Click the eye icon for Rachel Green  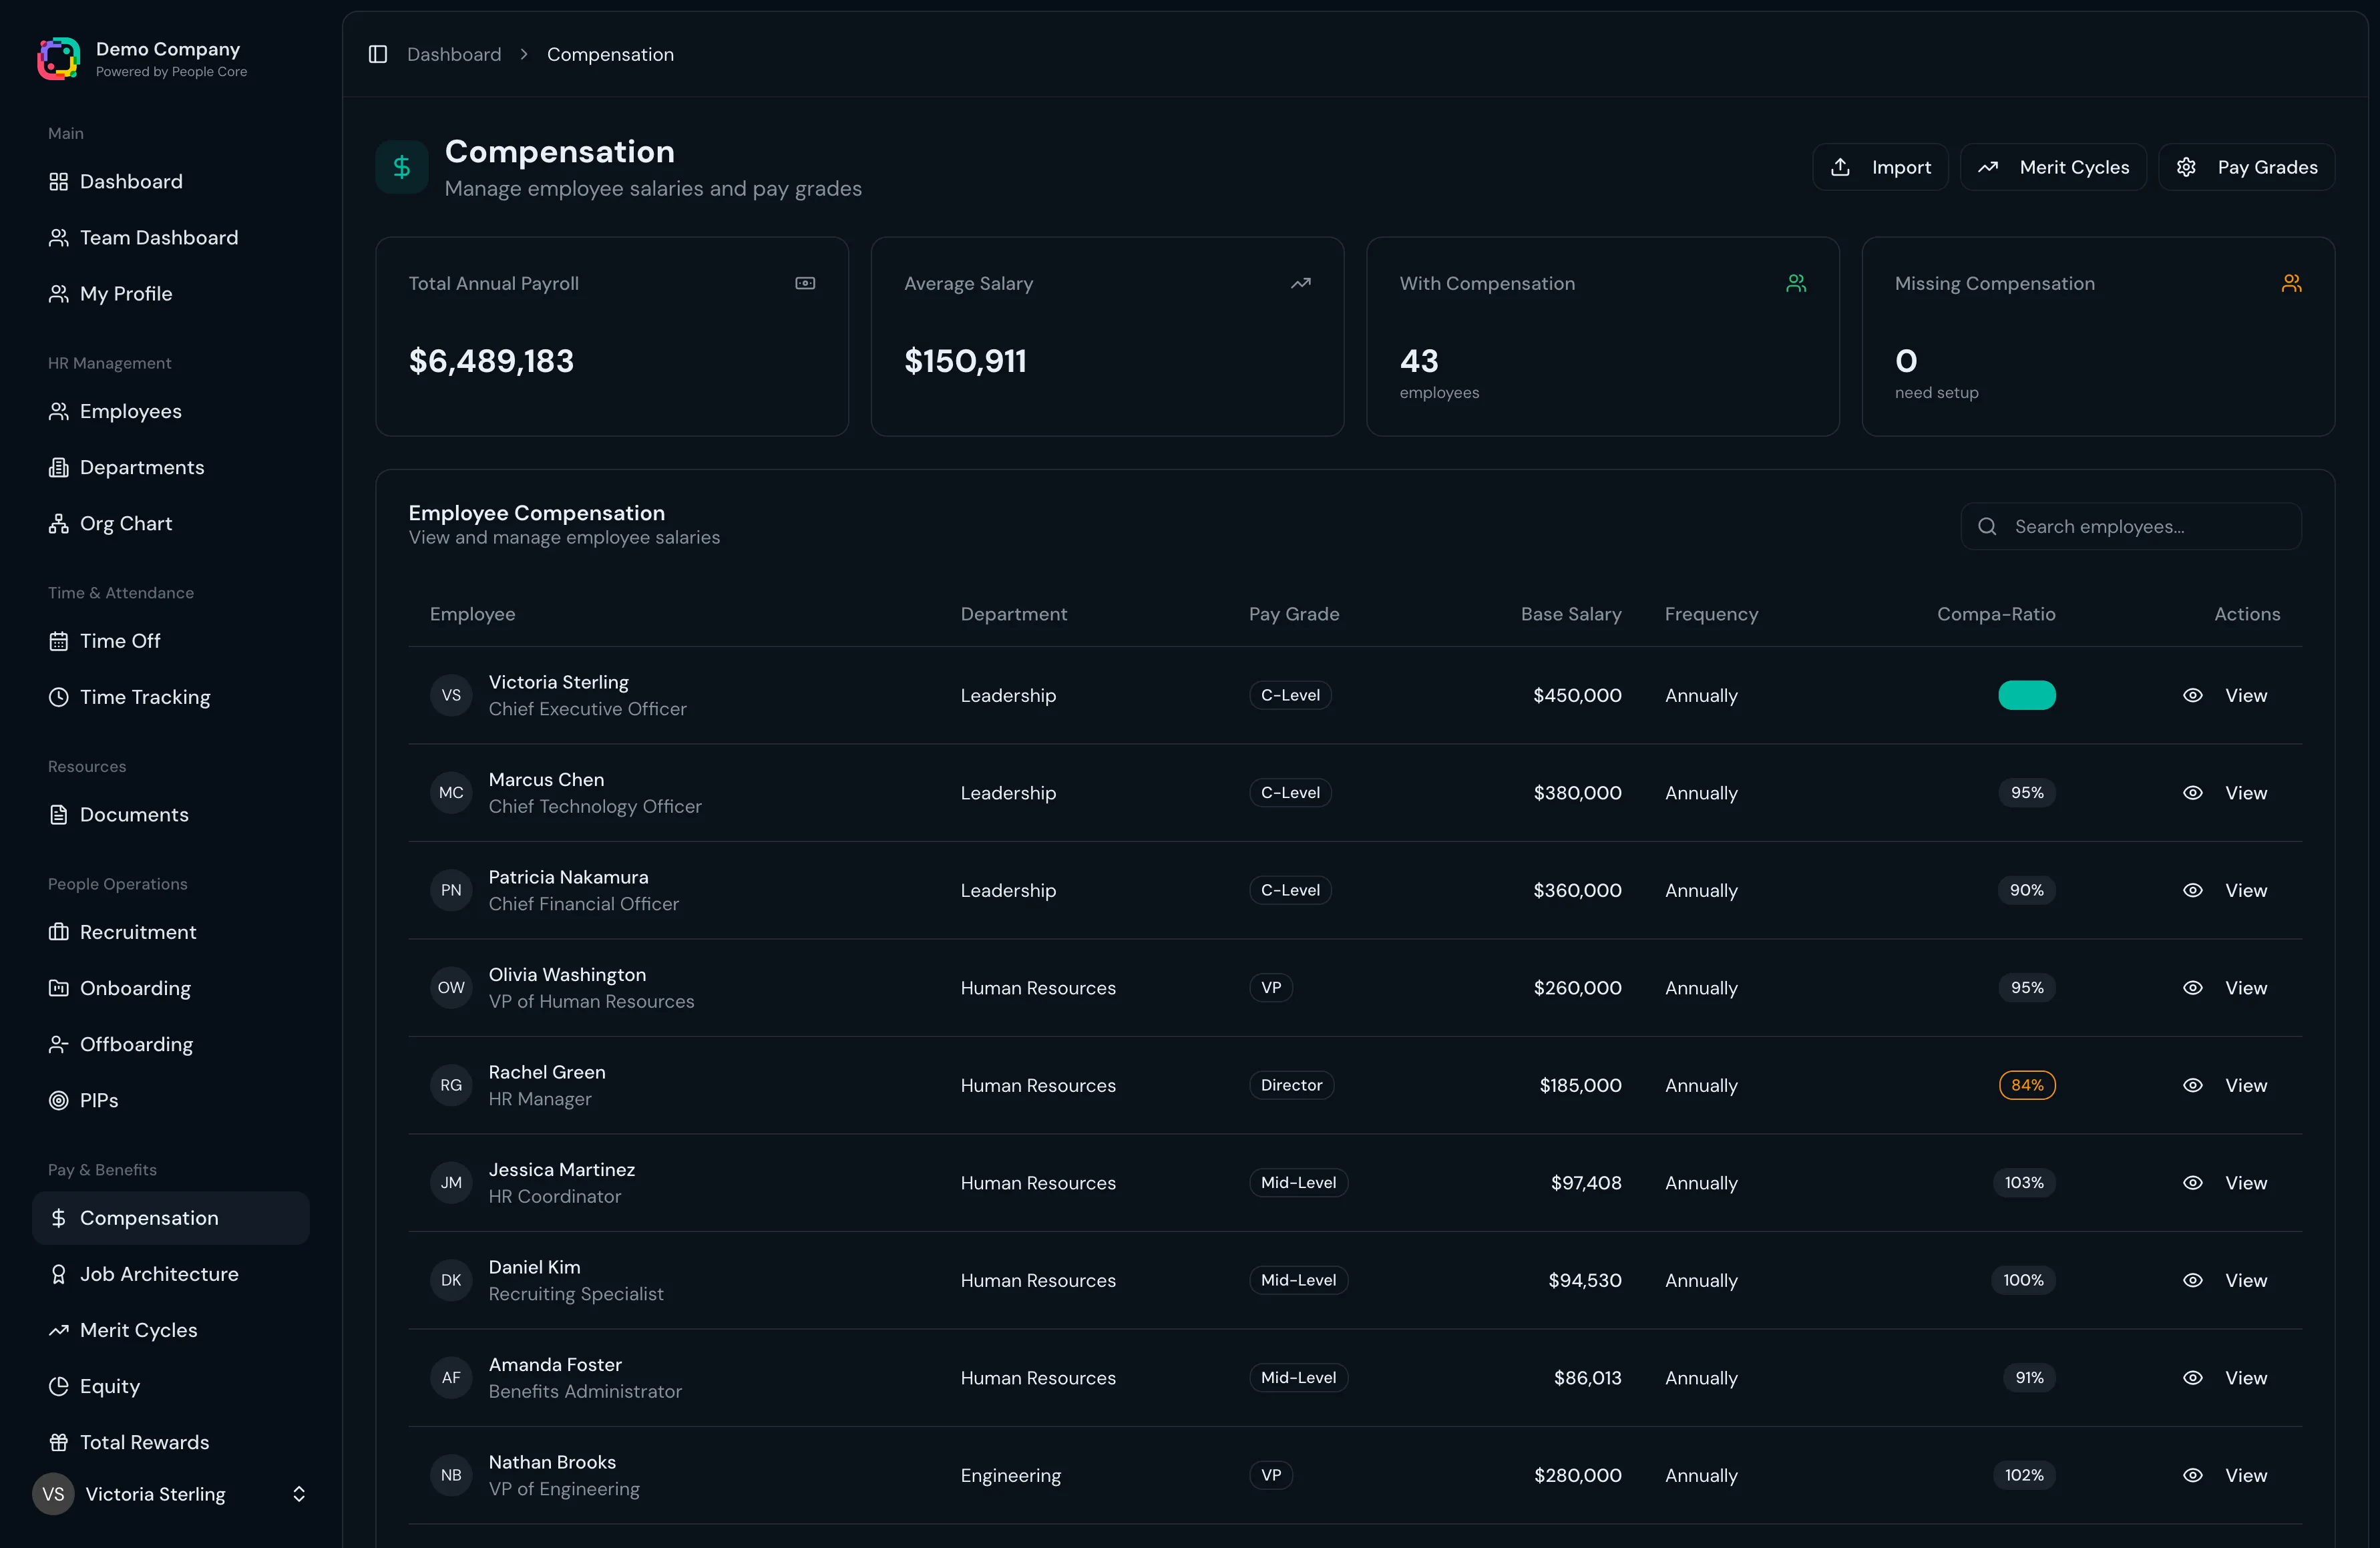2192,1085
